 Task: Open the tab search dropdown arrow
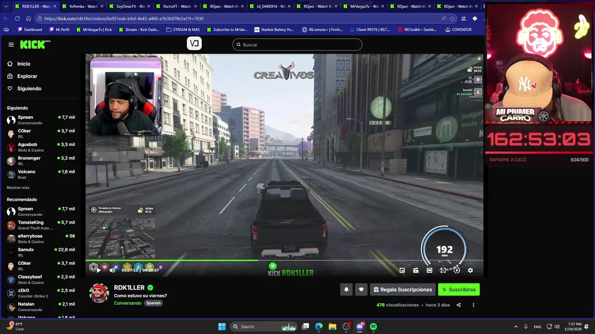pyautogui.click(x=6, y=6)
